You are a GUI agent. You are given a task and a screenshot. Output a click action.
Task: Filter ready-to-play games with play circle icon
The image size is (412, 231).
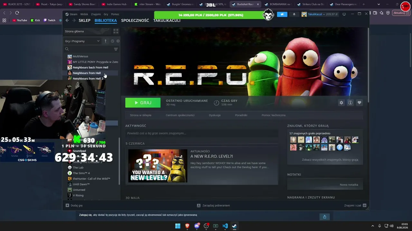[118, 41]
